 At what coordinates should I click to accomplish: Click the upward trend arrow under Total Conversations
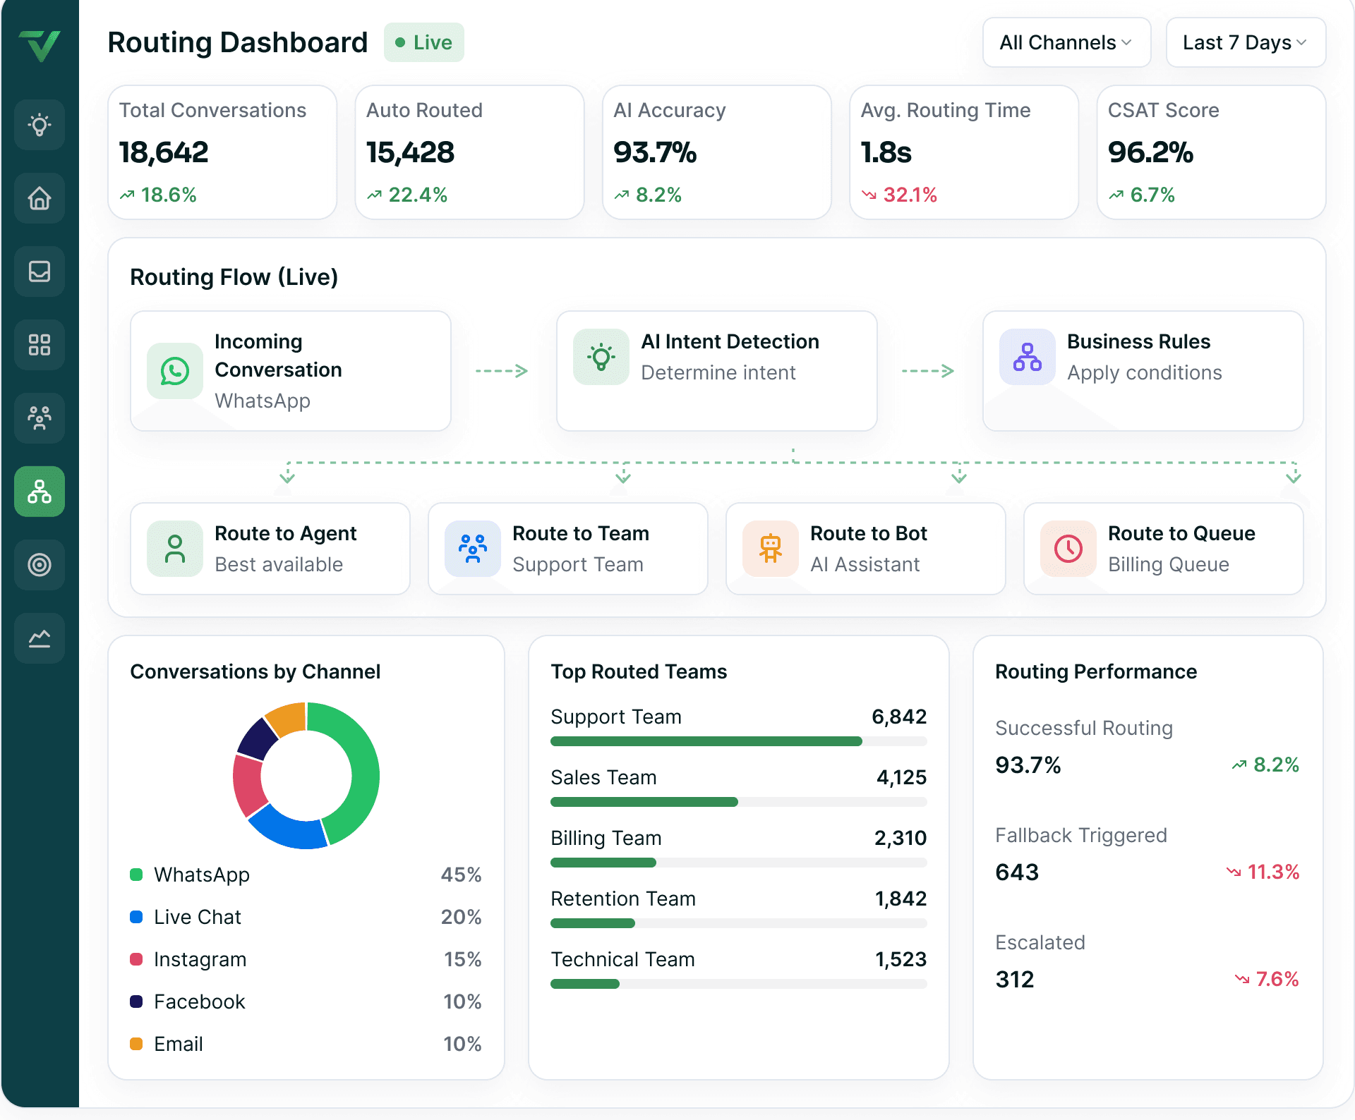127,195
